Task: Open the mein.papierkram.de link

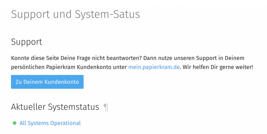Action: [154, 67]
